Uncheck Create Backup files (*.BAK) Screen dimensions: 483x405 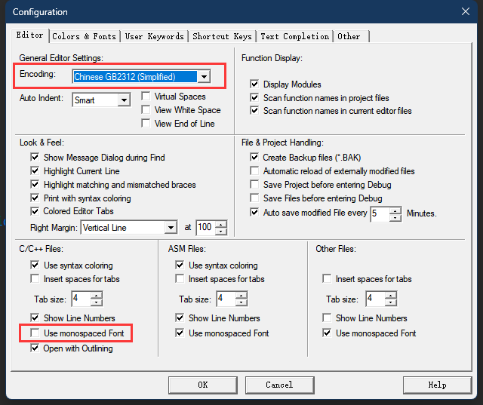254,158
